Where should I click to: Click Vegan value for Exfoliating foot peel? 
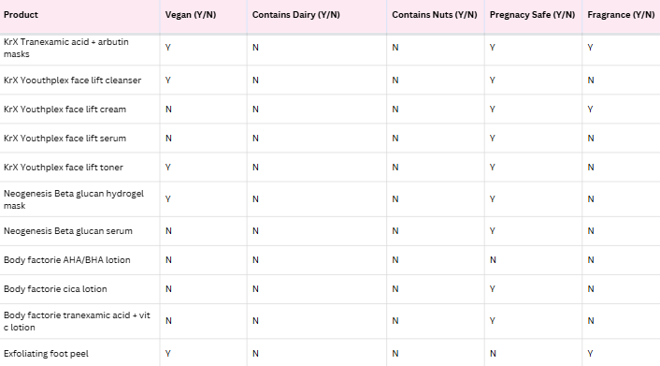pos(168,354)
